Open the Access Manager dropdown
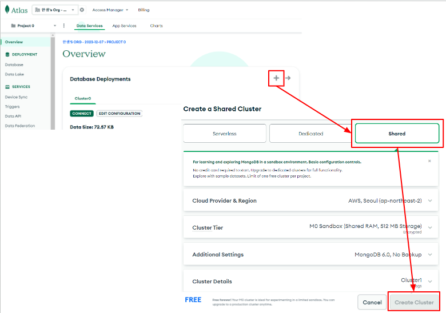 [x=110, y=10]
